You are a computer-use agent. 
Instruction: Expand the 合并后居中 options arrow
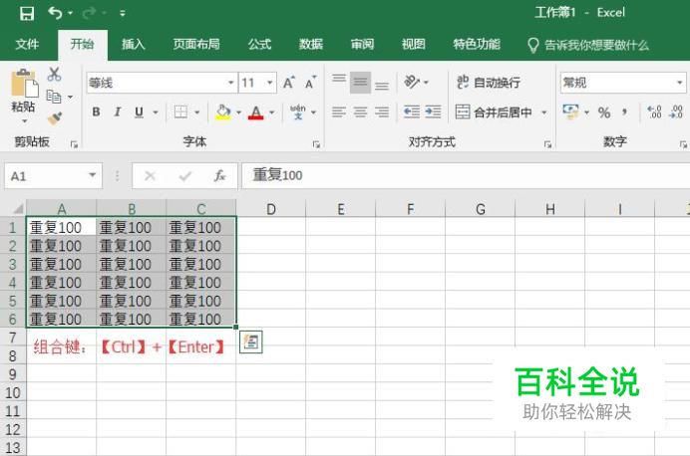[544, 113]
